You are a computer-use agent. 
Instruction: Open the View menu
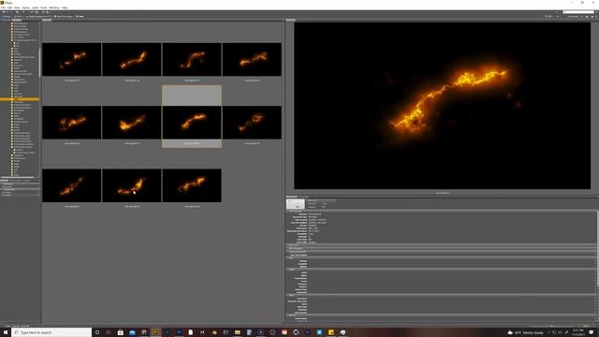click(x=17, y=7)
